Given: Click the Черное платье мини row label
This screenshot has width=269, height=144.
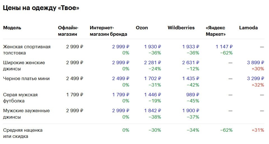Looking at the screenshot, I should [26, 79].
